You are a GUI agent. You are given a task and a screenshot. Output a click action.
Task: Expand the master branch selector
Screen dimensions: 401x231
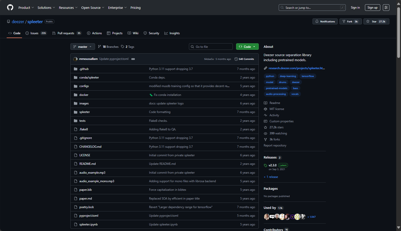click(82, 47)
